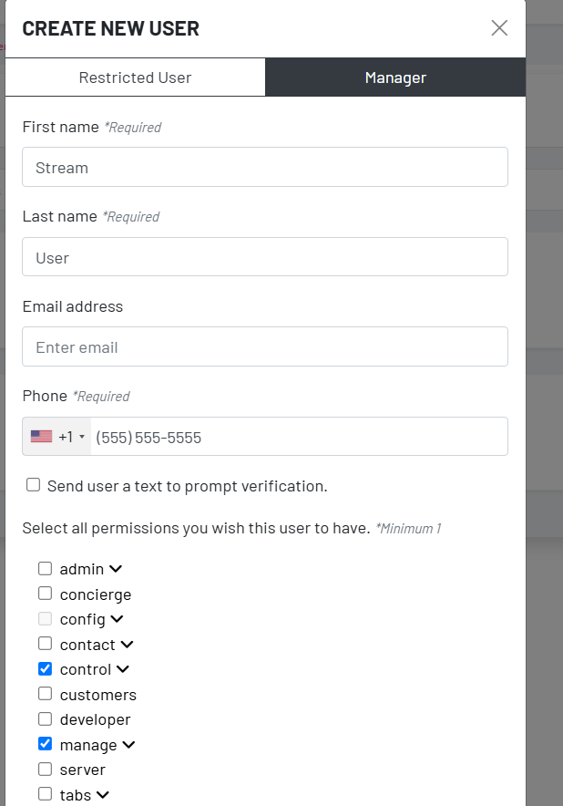The height and width of the screenshot is (806, 563).
Task: Enable send verification text option
Action: (33, 484)
